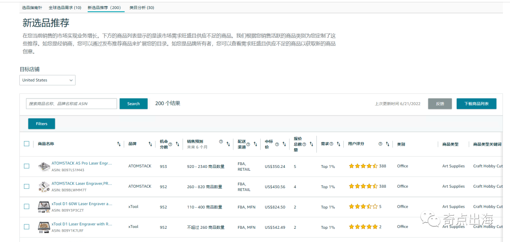This screenshot has height=242, width=510.
Task: Click price US$542.49 cell
Action: pyautogui.click(x=275, y=227)
